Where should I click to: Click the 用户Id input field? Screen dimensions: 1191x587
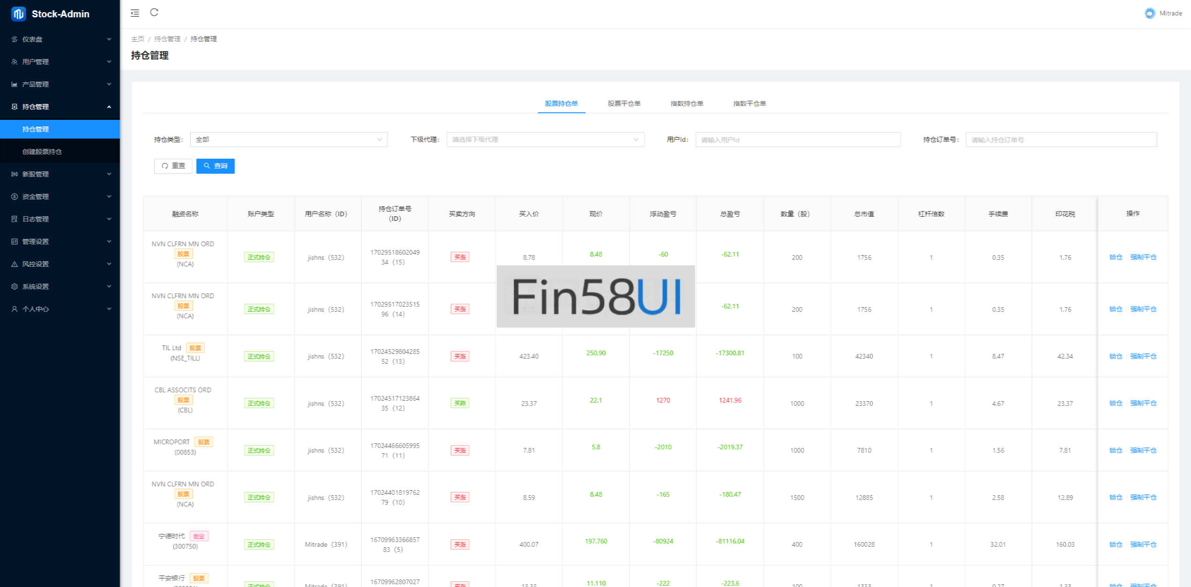pos(797,139)
